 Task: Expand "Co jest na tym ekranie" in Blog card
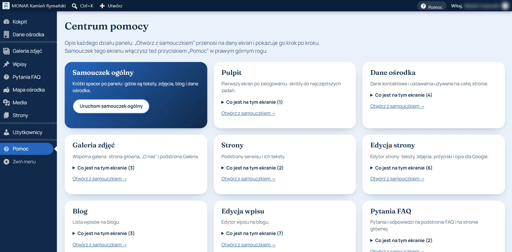(x=103, y=233)
